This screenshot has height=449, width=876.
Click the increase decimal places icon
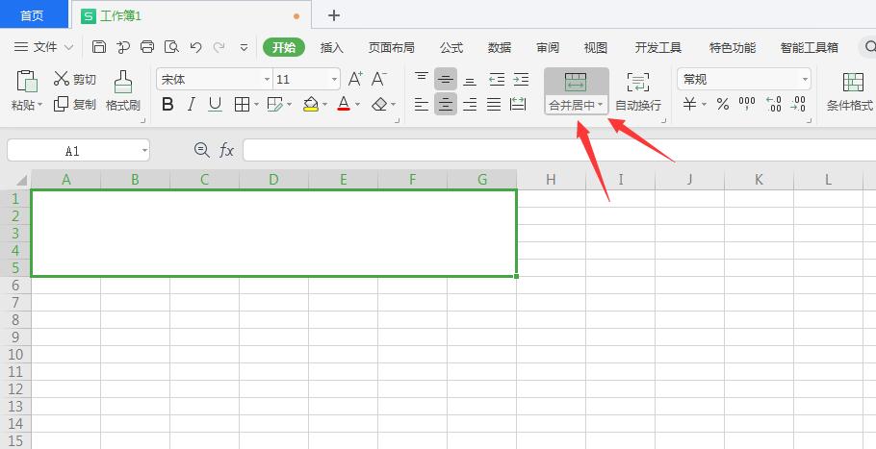click(x=774, y=104)
